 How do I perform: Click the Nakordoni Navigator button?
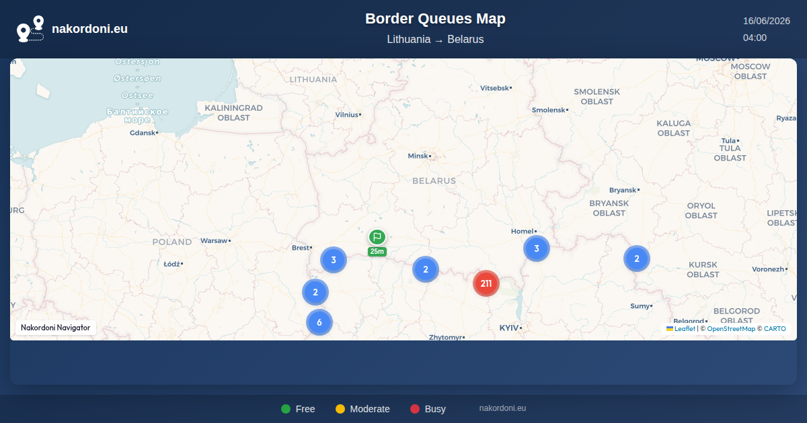tap(56, 328)
